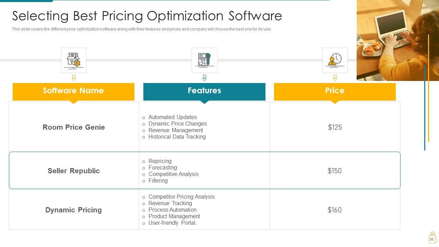Image resolution: width=439 pixels, height=247 pixels.
Task: Select the Price column header
Action: point(335,91)
